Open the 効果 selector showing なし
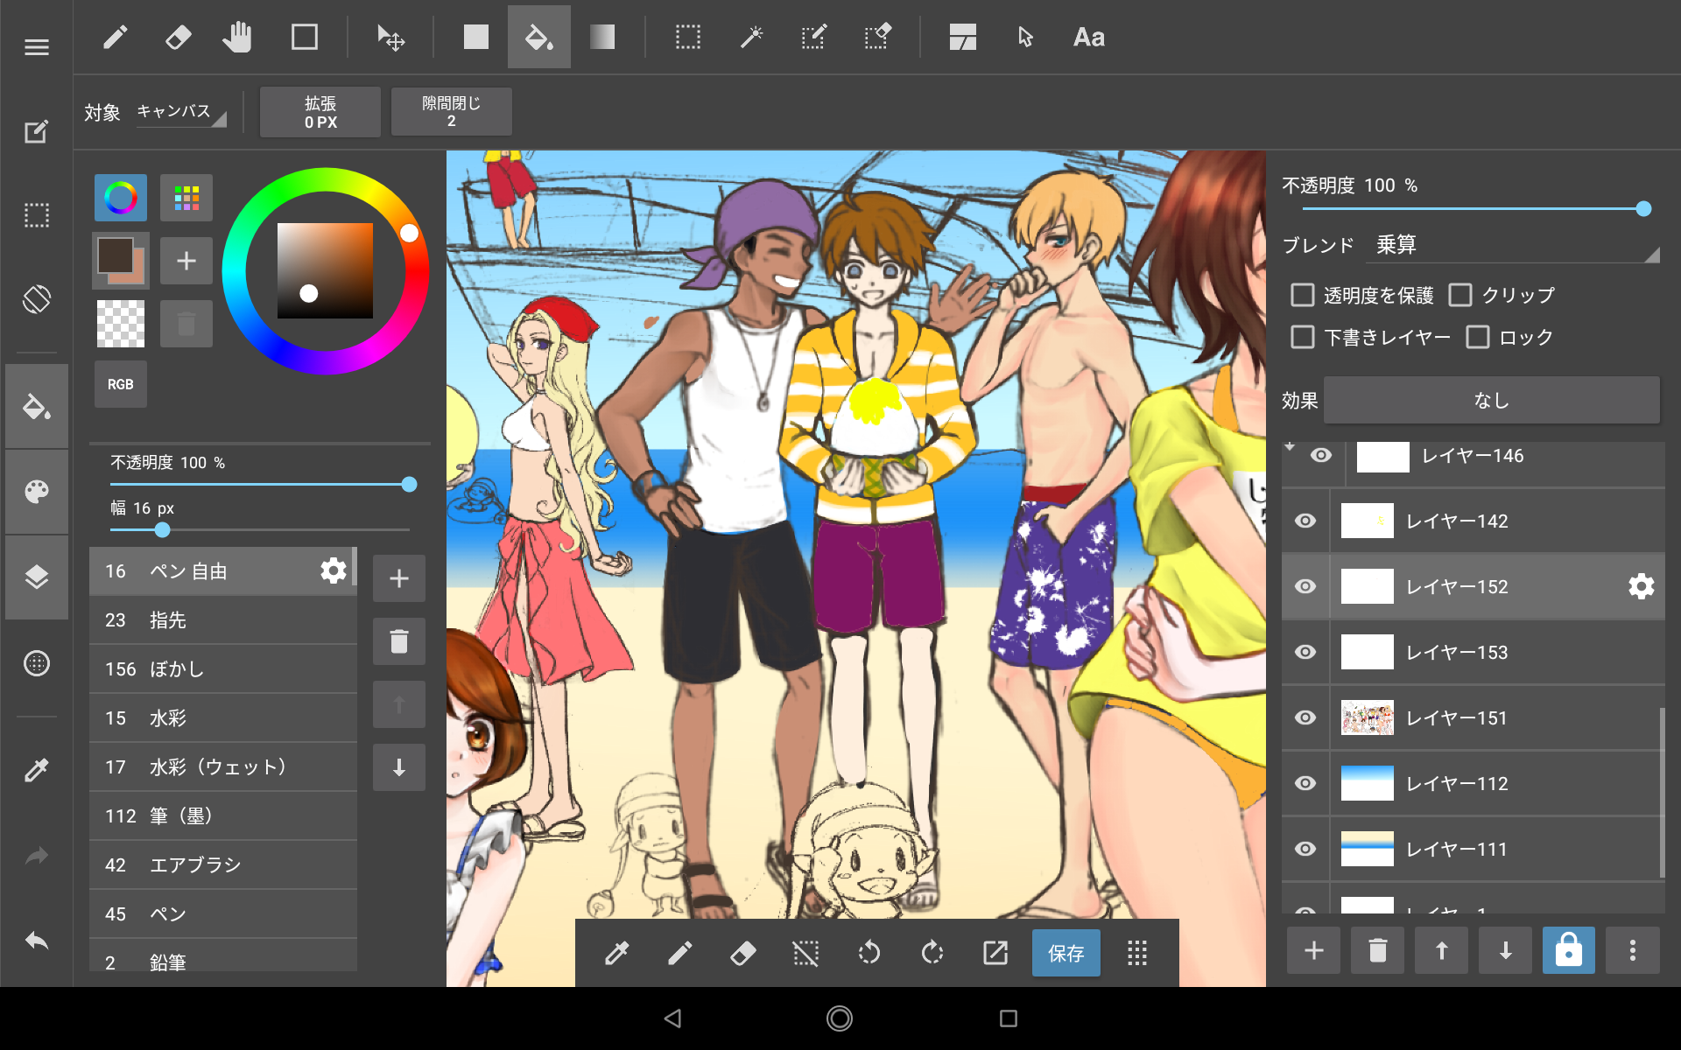This screenshot has width=1681, height=1050. coord(1491,401)
